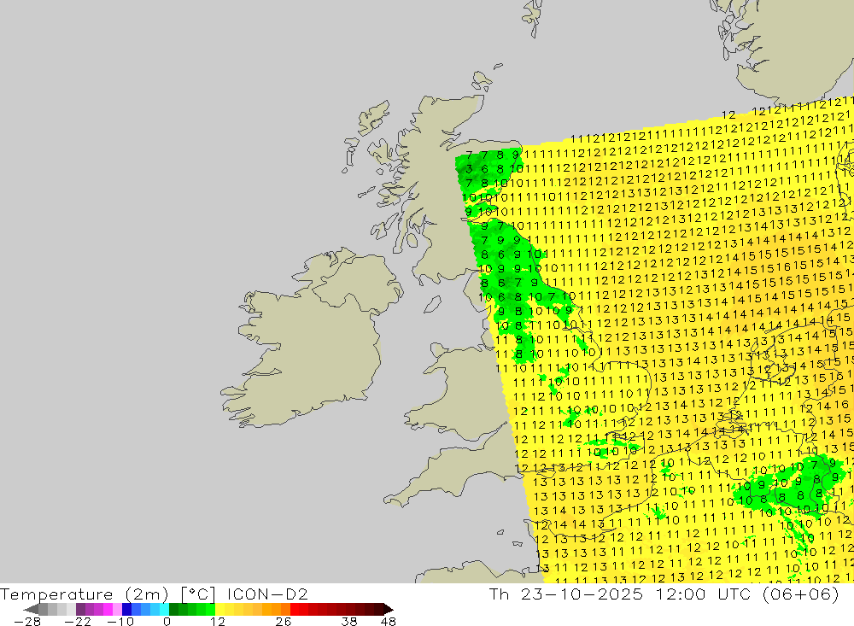
Task: Click the legend label '-22'
Action: coord(78,621)
